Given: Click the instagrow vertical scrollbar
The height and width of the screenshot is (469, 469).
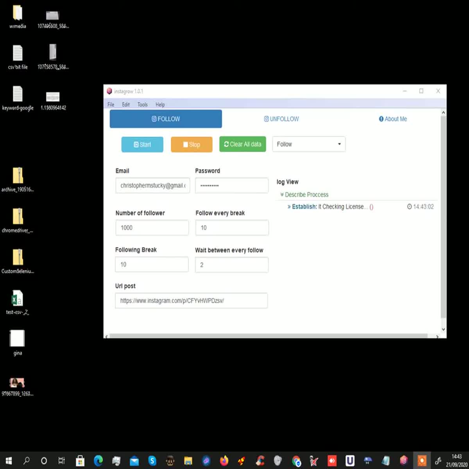Looking at the screenshot, I should 443,217.
